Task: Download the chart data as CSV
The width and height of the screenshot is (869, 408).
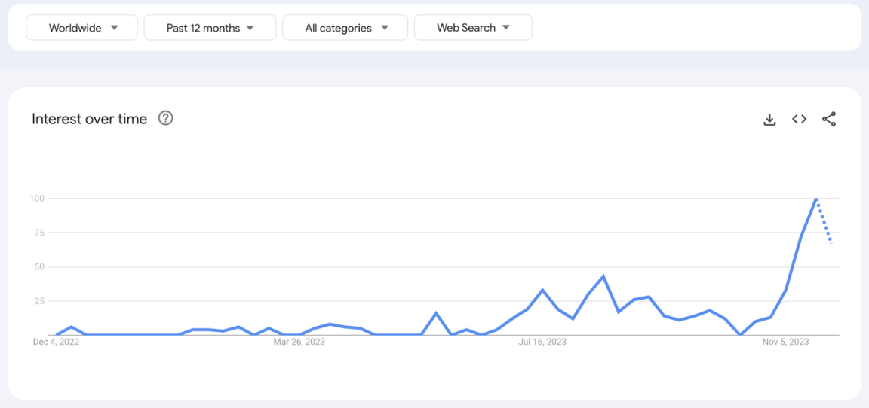Action: pyautogui.click(x=769, y=119)
